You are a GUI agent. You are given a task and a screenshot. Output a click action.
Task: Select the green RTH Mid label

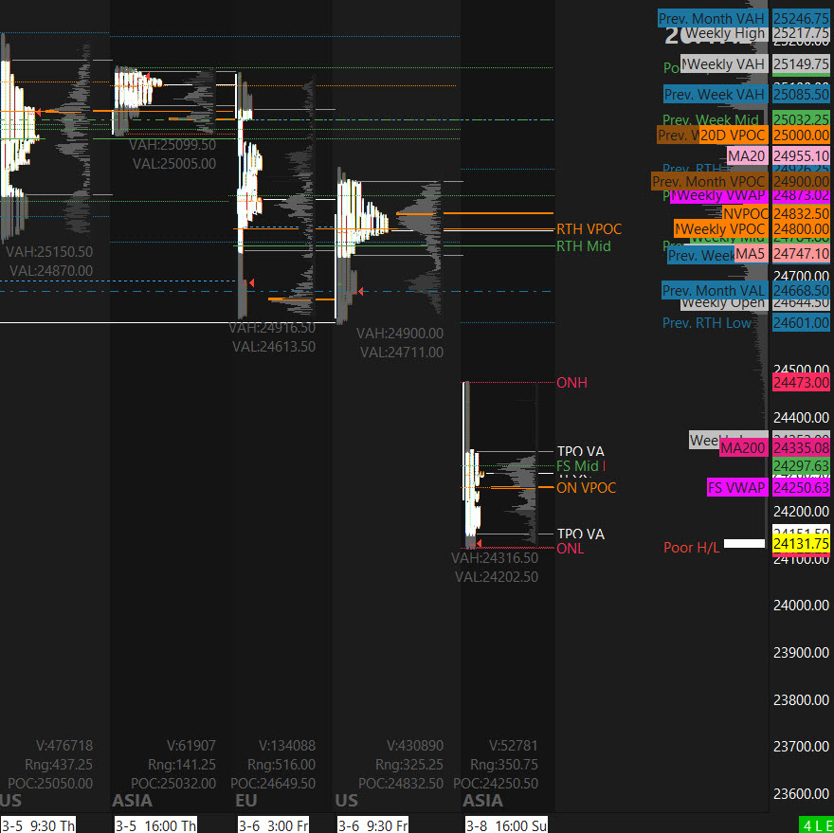point(583,246)
